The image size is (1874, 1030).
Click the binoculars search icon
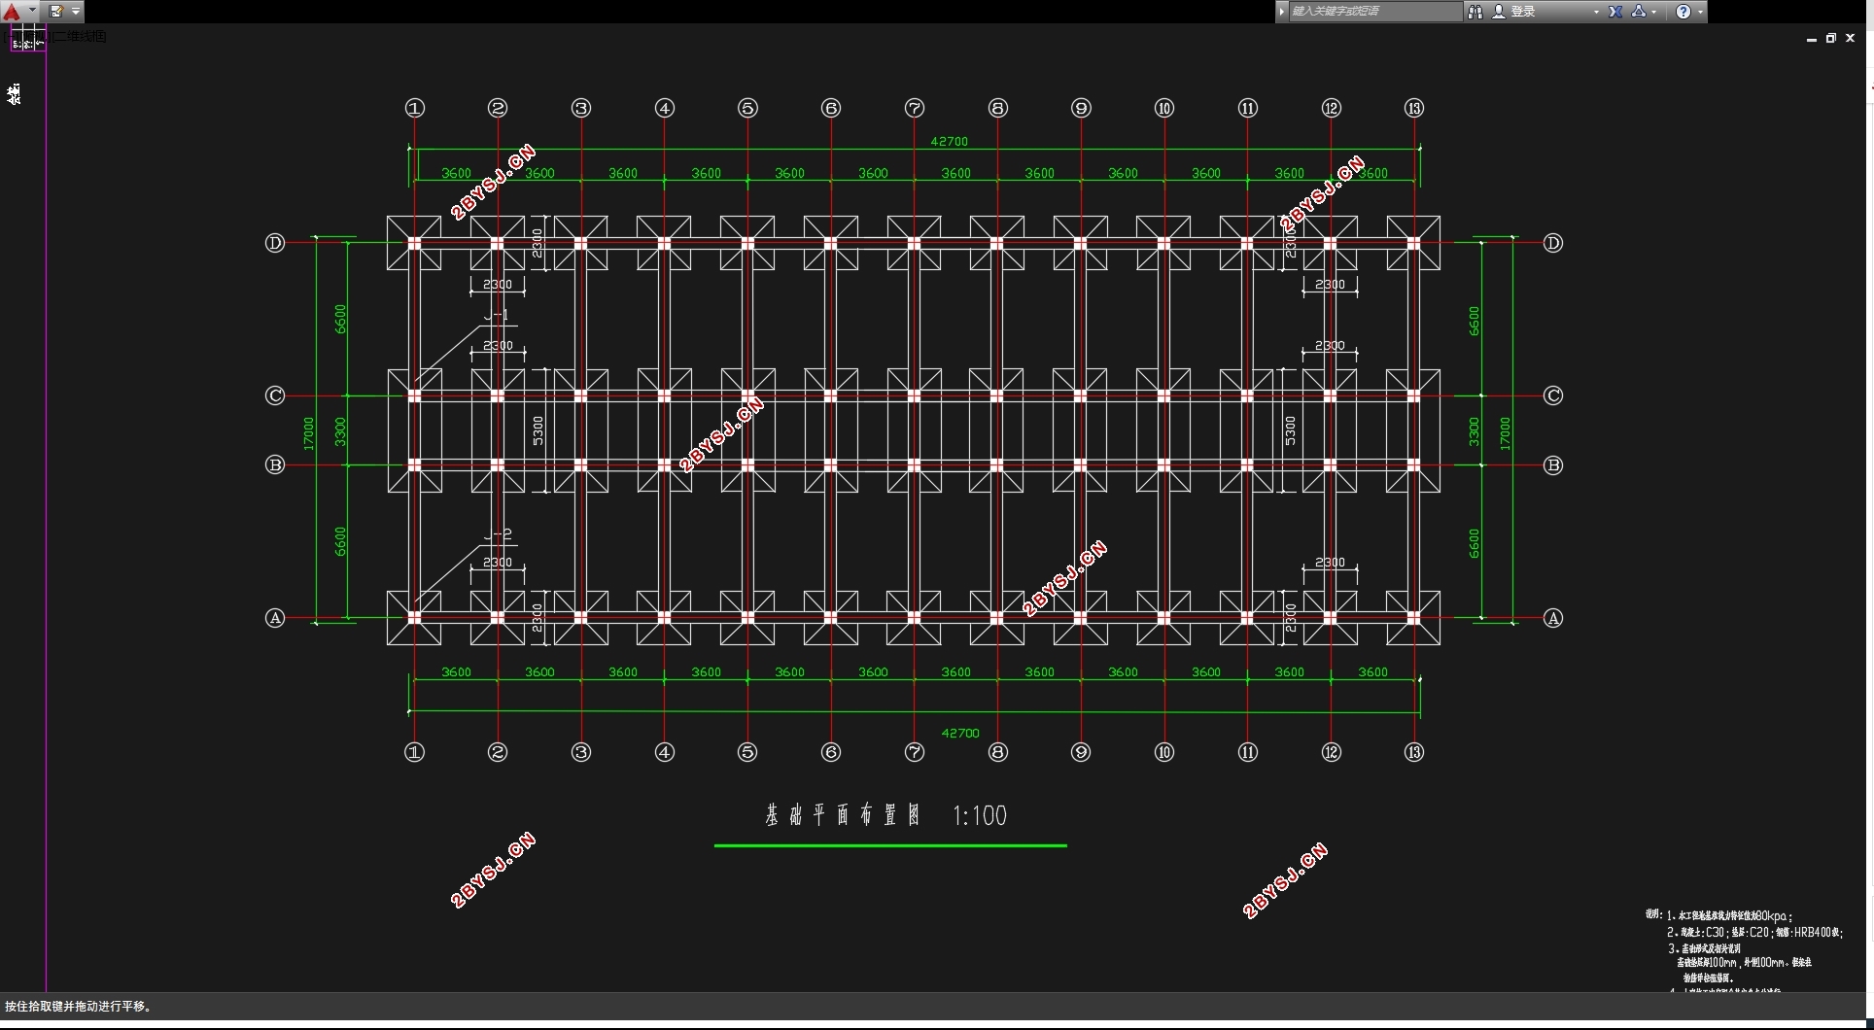[x=1475, y=12]
